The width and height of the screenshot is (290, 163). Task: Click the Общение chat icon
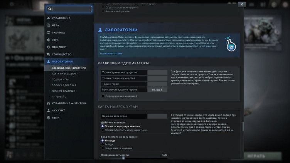[x=48, y=47]
